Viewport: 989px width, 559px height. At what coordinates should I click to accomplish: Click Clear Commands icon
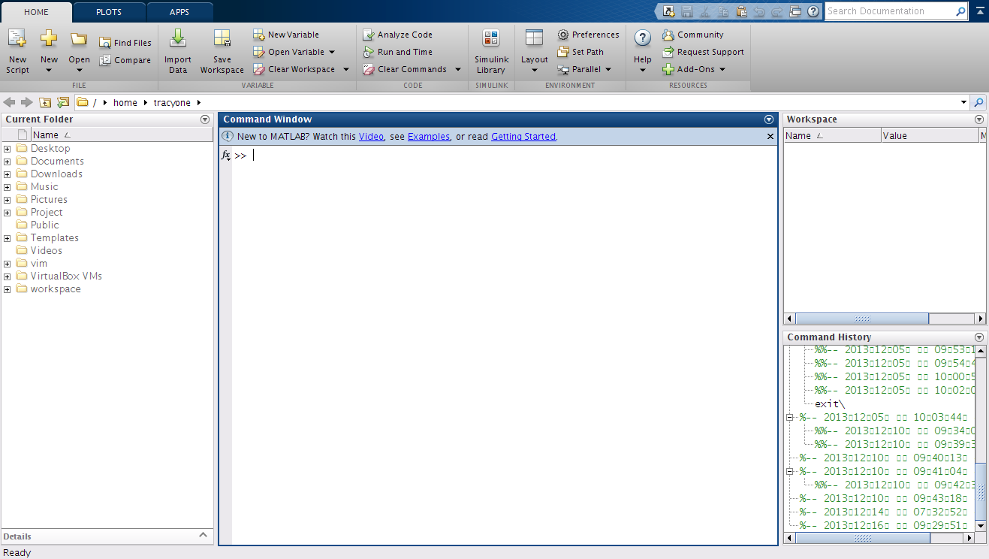369,69
